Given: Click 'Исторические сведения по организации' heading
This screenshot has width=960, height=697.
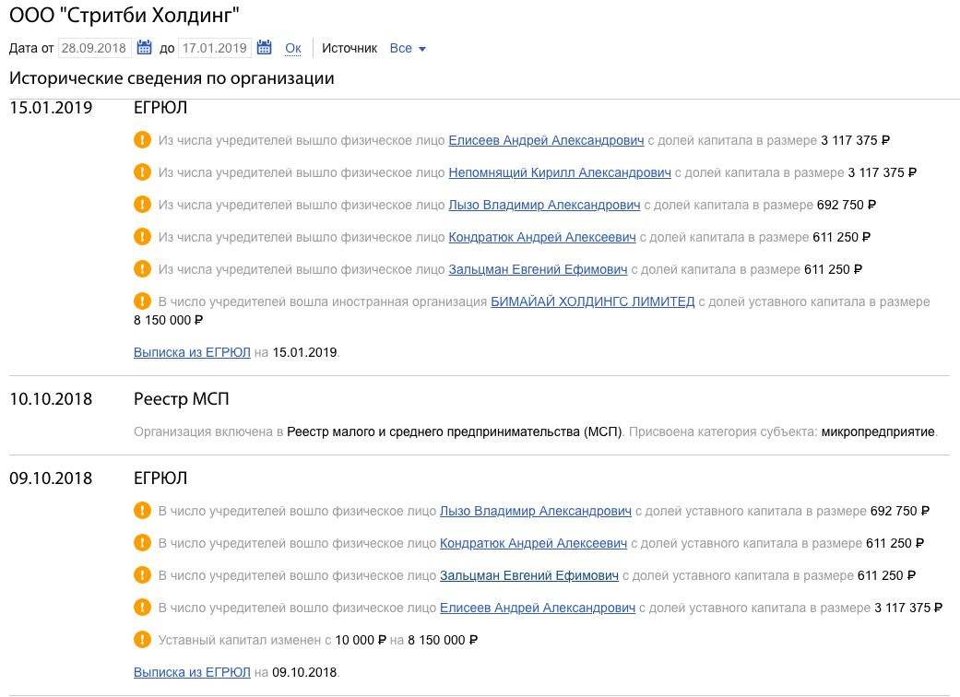Looking at the screenshot, I should (x=172, y=78).
